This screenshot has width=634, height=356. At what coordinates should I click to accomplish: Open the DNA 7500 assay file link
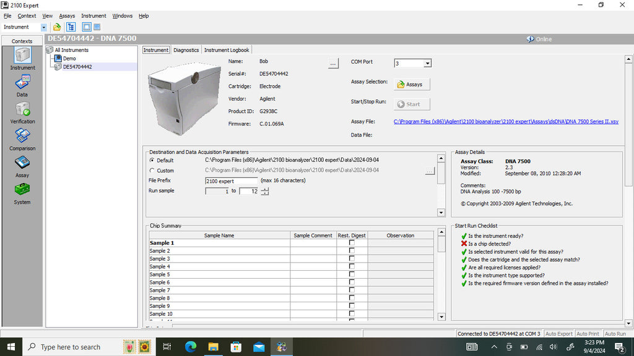tap(506, 122)
